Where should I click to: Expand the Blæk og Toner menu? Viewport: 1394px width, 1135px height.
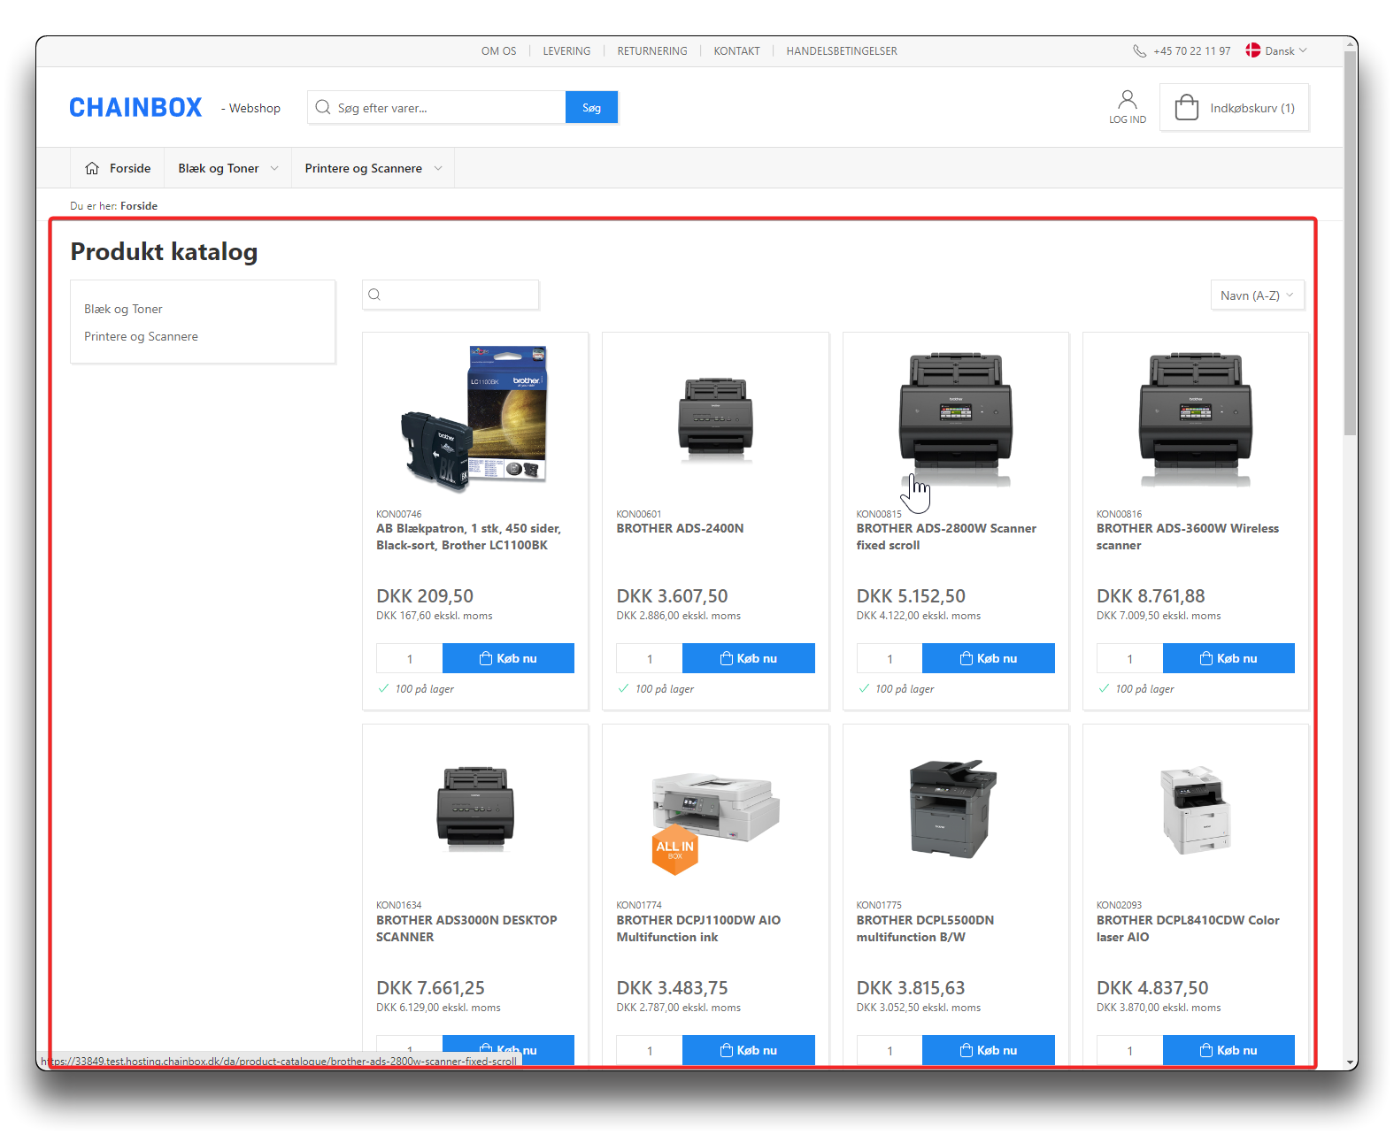pyautogui.click(x=227, y=168)
